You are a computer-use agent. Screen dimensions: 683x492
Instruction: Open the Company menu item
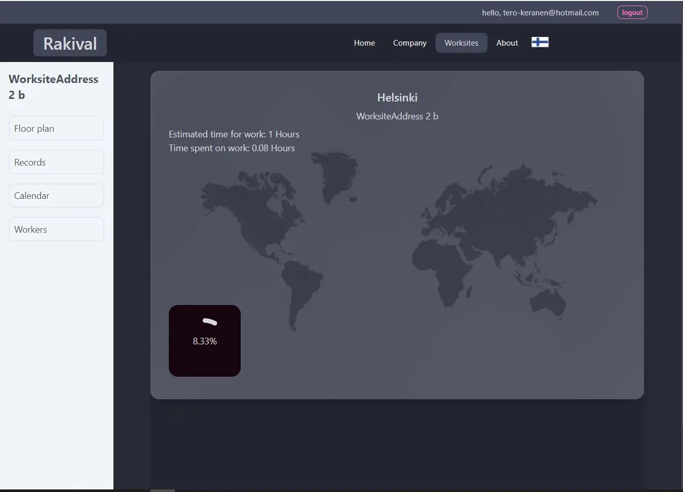(x=409, y=43)
